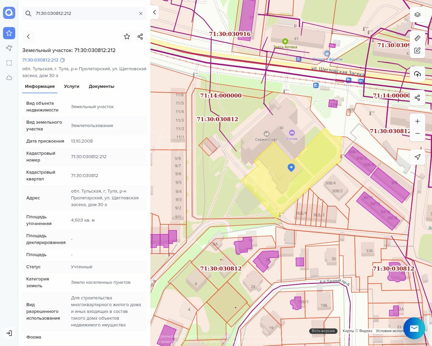
Task: Clear the search query text
Action: coord(141,14)
